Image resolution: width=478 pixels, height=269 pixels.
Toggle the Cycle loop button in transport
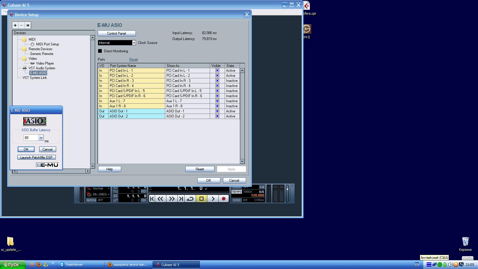190,199
